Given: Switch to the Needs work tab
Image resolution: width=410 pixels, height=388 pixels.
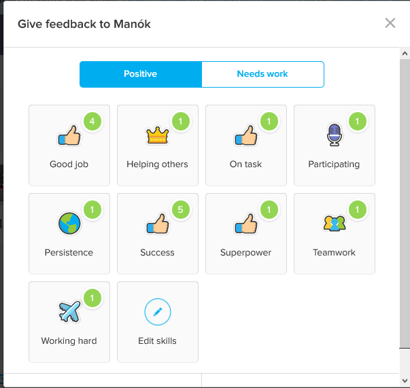Looking at the screenshot, I should tap(262, 74).
